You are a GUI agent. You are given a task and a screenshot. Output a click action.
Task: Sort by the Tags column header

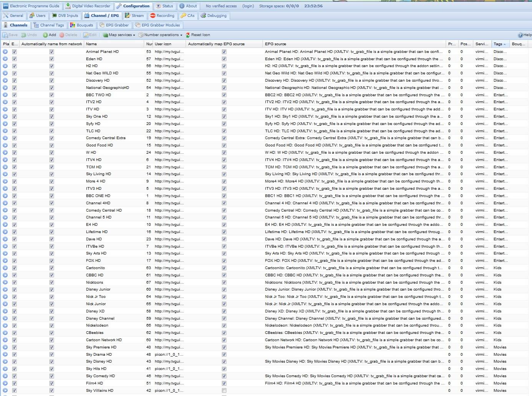(499, 44)
